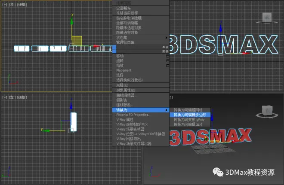Click the [左] view label
Screen dimensions: 284x185
(12, 97)
